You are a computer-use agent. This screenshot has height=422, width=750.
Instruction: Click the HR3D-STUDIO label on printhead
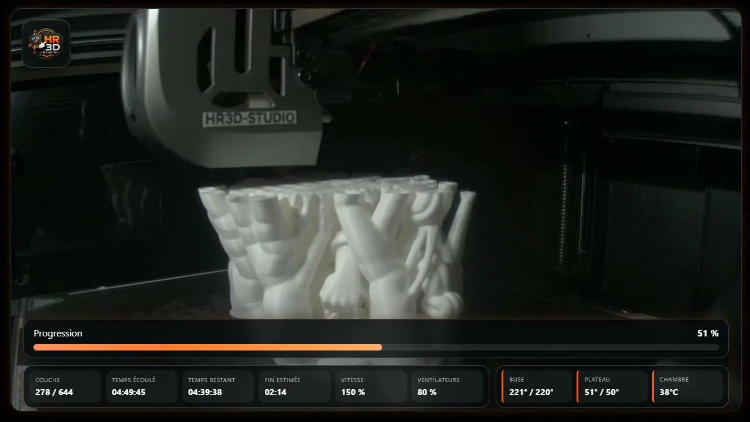249,118
